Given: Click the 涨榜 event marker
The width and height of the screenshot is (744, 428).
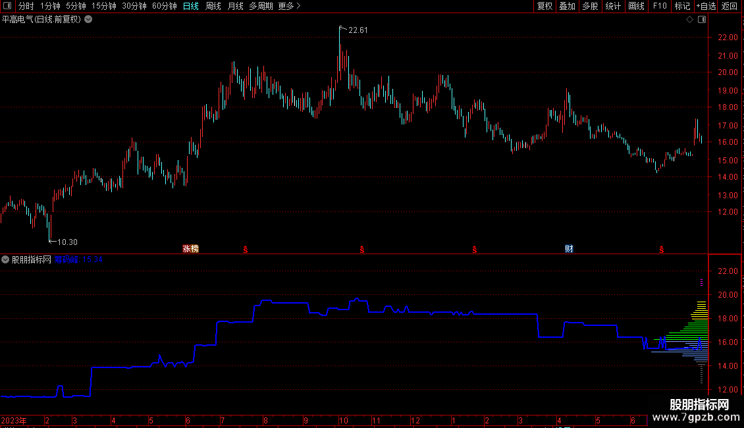Looking at the screenshot, I should pyautogui.click(x=191, y=249).
